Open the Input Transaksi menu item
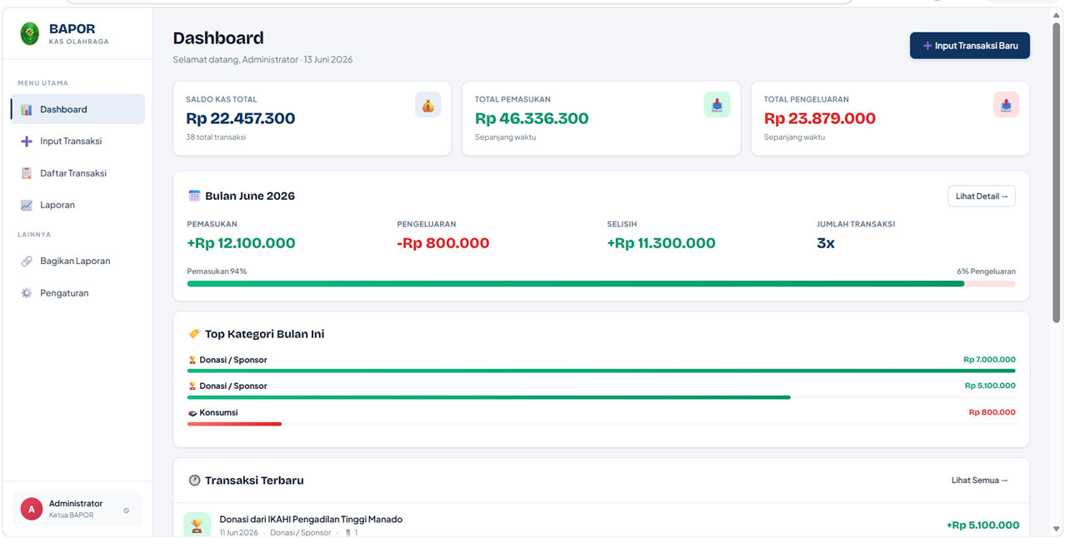The image size is (1065, 538). coord(77,142)
